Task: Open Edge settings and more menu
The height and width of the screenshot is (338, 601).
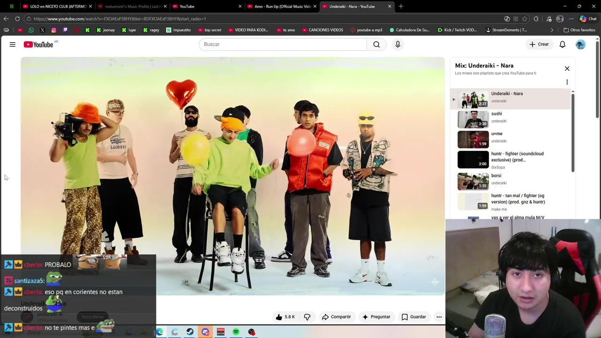Action: coord(571,19)
